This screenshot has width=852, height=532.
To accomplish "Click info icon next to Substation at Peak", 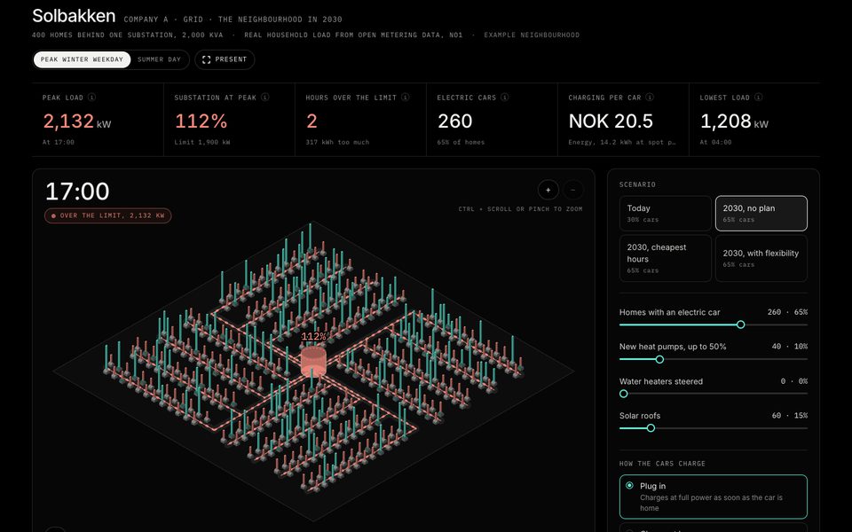I will [264, 98].
